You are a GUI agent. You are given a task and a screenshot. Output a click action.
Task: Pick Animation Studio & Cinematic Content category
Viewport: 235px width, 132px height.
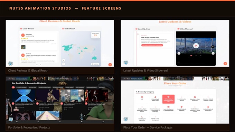click(208, 99)
